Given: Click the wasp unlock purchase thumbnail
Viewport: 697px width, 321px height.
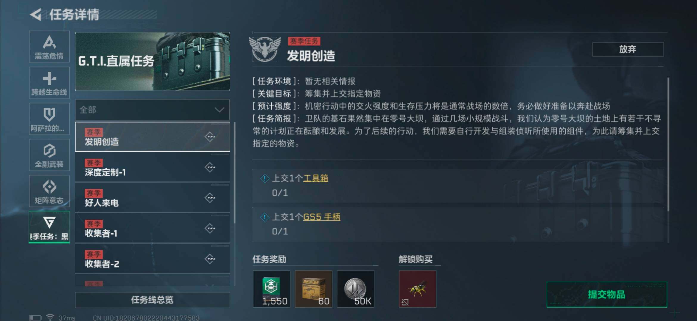Looking at the screenshot, I should coord(417,289).
